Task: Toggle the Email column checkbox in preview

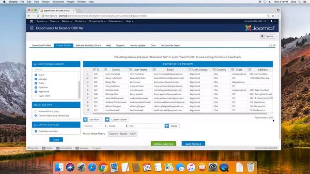Action: coord(155,70)
